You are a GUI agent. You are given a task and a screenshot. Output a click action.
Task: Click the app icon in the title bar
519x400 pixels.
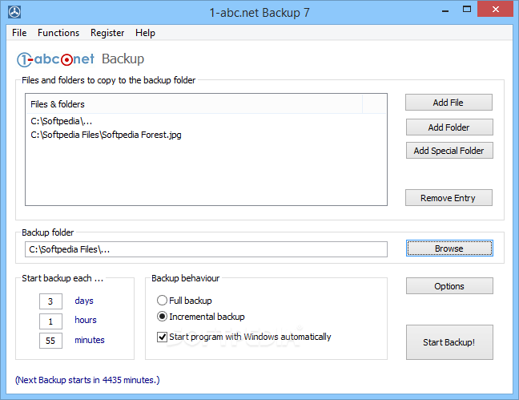click(x=14, y=12)
